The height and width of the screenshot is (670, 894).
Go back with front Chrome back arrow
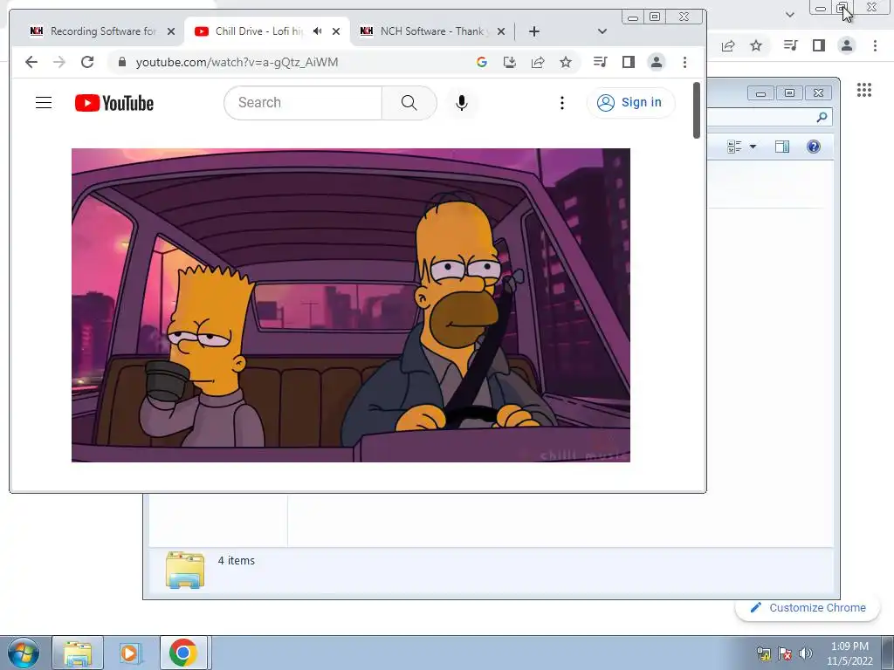click(31, 62)
